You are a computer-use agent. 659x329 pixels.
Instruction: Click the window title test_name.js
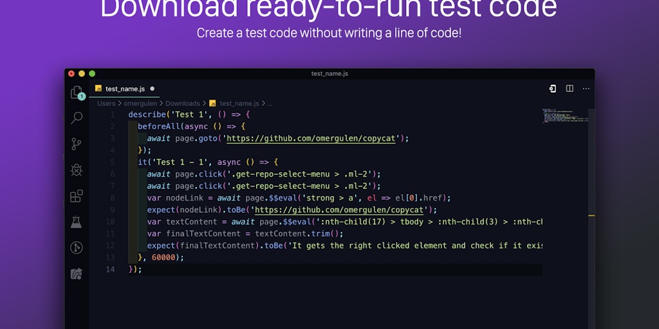329,74
